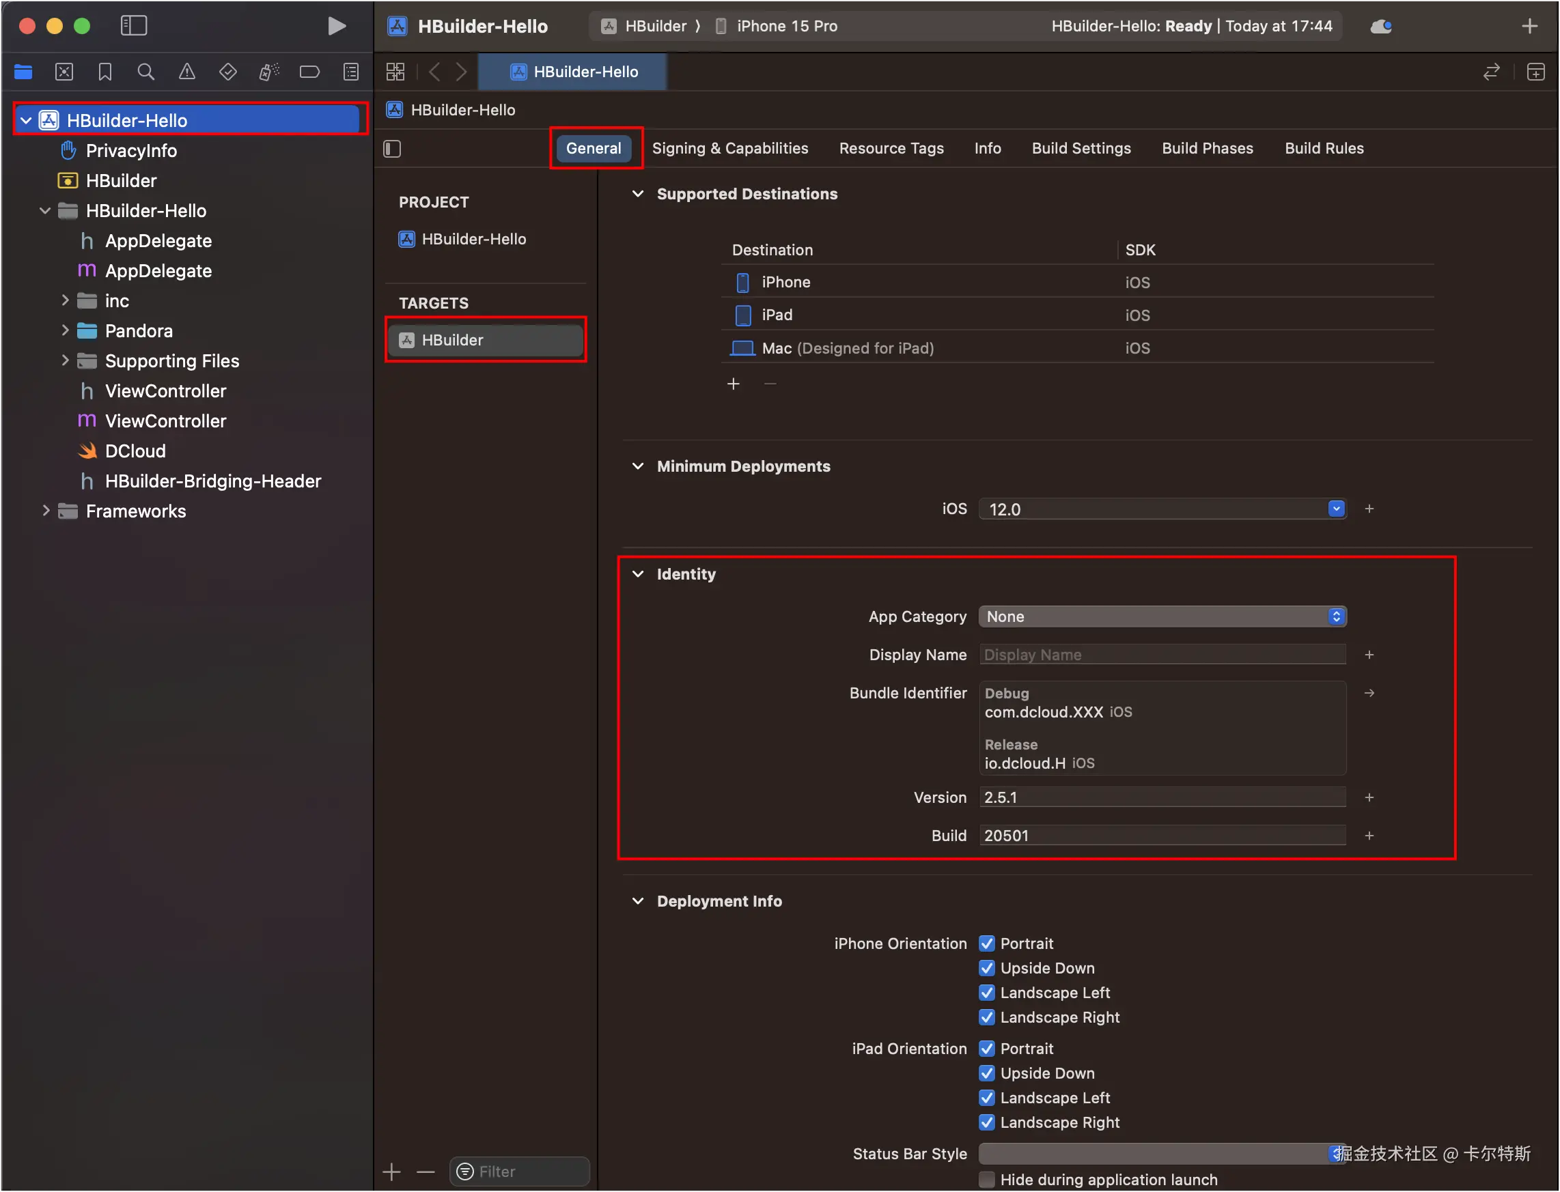The width and height of the screenshot is (1560, 1192).
Task: Click the Run (play) button
Action: pyautogui.click(x=337, y=26)
